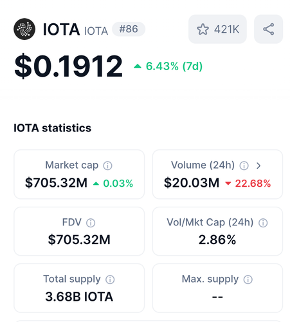290x322 pixels.
Task: Click the IOTA coin logo
Action: click(24, 29)
